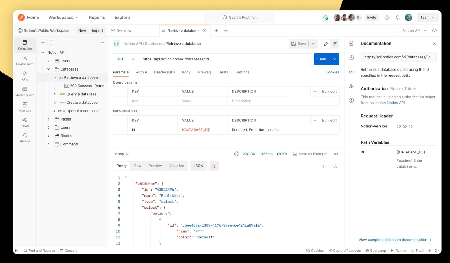Open the notifications bell
Image resolution: width=450 pixels, height=263 pixels.
[398, 17]
